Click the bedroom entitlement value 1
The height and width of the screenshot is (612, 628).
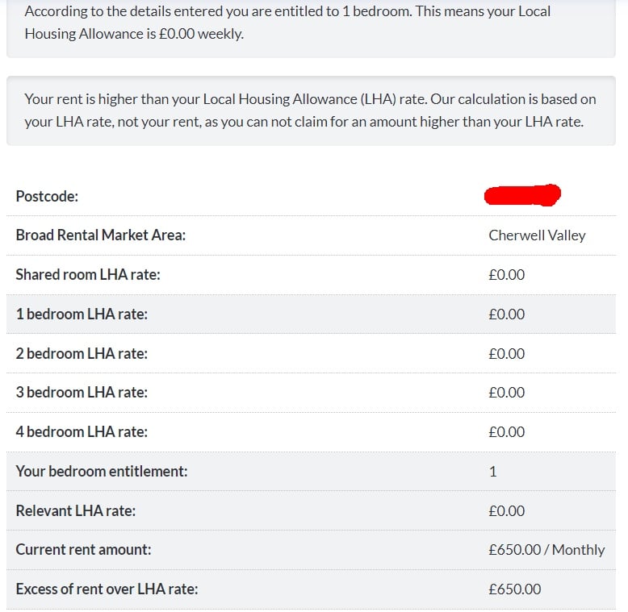(493, 471)
